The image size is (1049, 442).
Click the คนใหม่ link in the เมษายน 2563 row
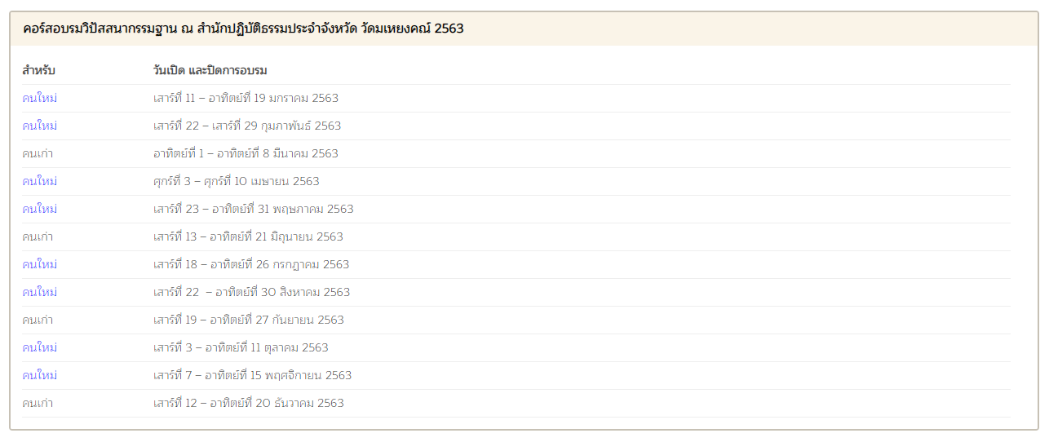point(39,182)
